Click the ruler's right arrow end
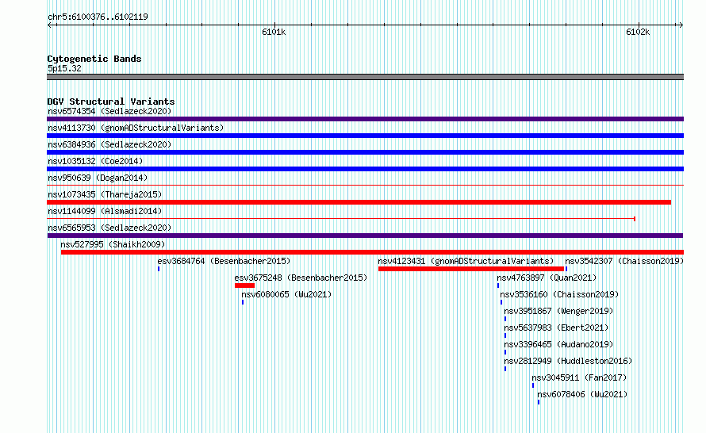 (x=681, y=25)
